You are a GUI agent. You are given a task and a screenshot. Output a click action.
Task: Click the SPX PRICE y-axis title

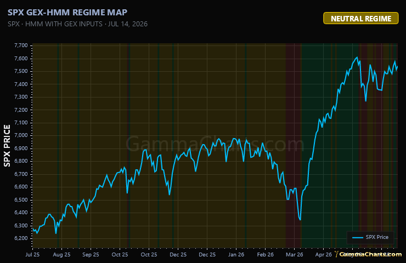[7, 146]
